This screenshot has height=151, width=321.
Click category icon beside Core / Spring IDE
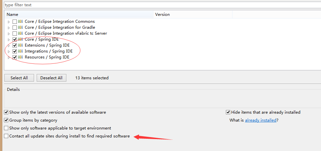point(20,39)
